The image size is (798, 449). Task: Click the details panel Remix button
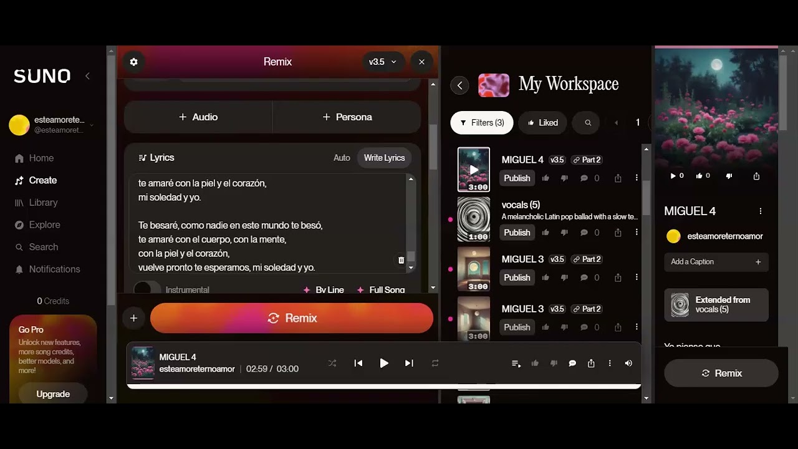tap(721, 373)
